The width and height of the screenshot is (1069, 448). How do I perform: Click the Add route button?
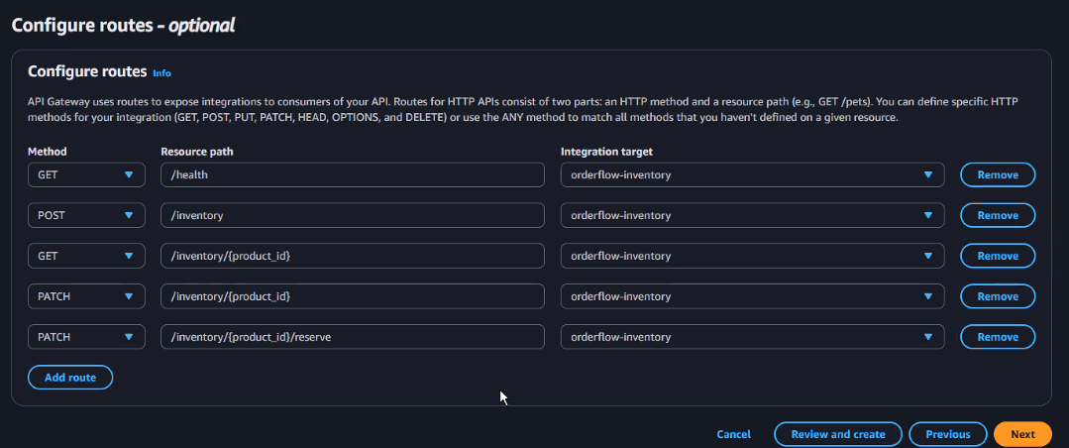[70, 377]
